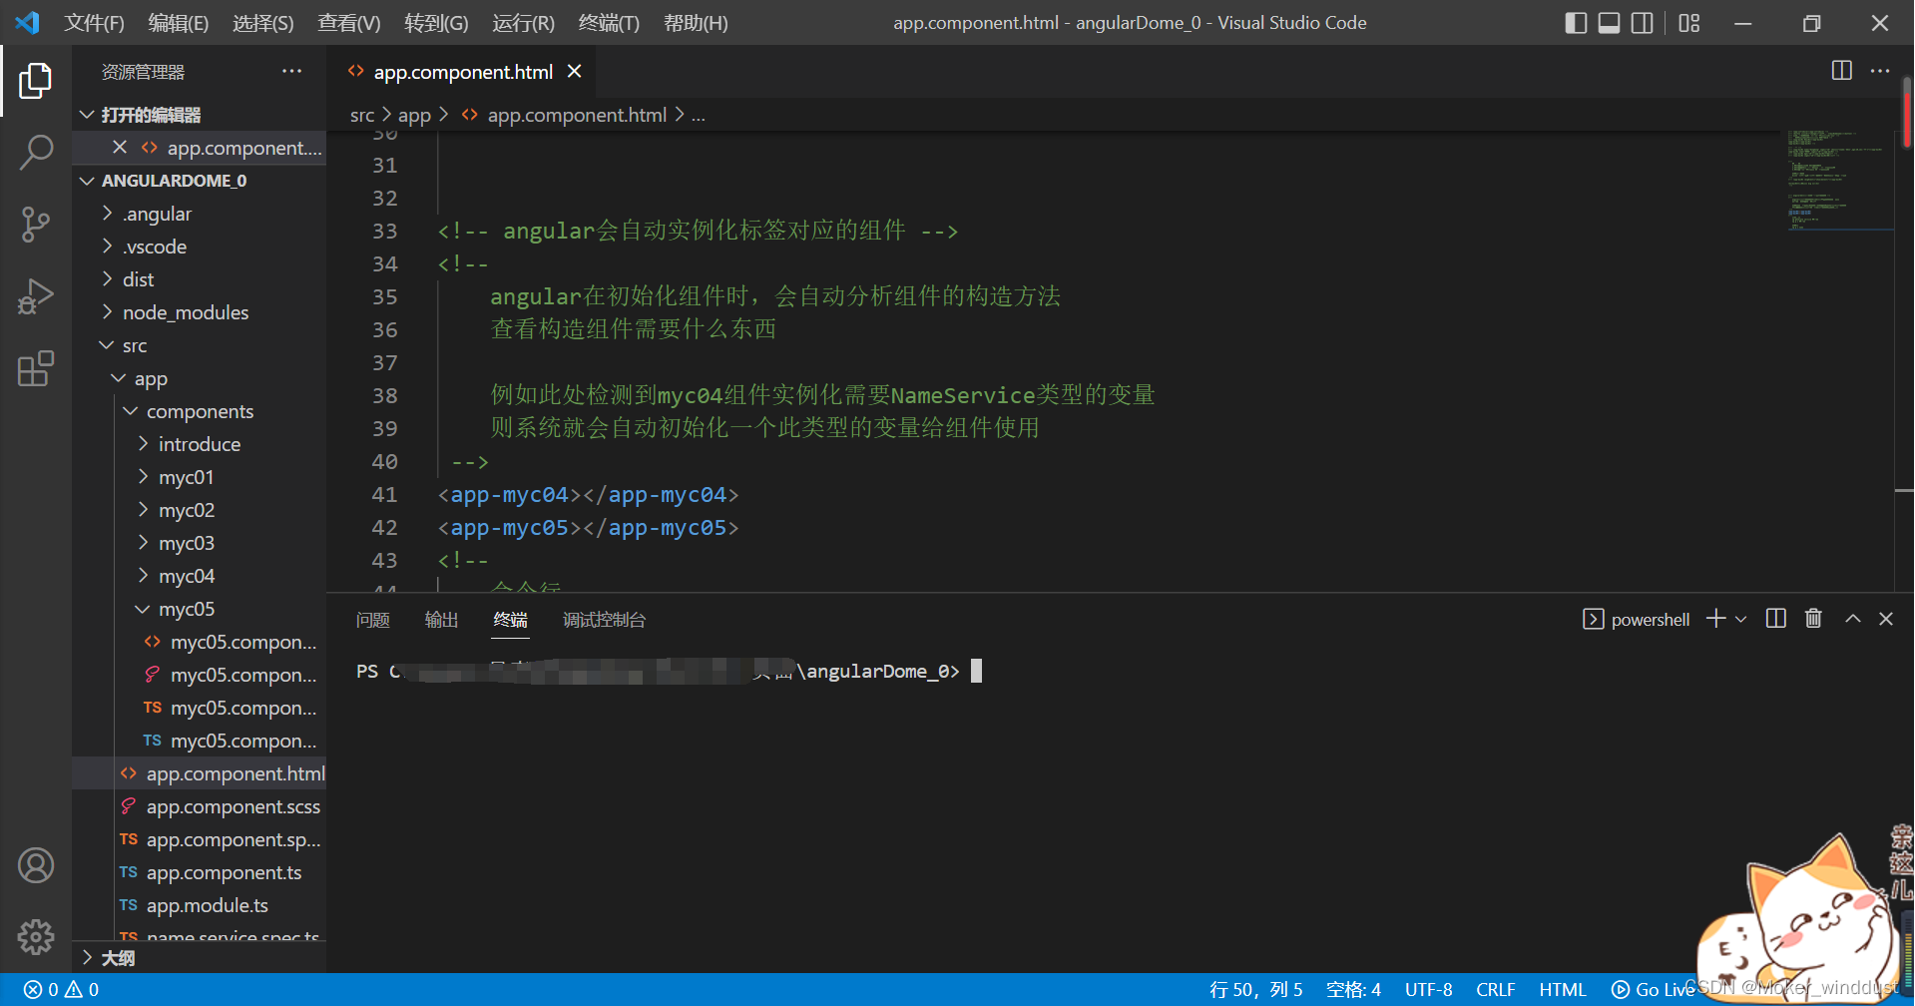Click the minimap to navigate code
Image resolution: width=1915 pixels, height=1006 pixels.
tap(1839, 180)
